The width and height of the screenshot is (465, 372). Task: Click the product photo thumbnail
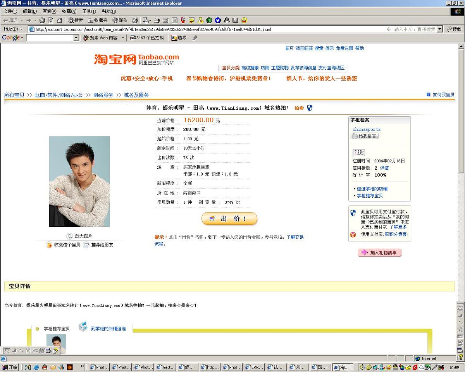tap(79, 181)
